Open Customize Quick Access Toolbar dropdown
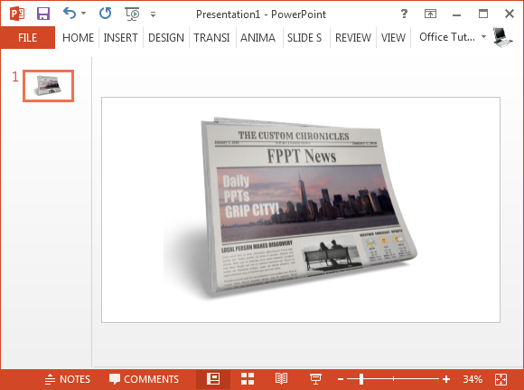Screen dimensions: 524x390 pyautogui.click(x=153, y=14)
